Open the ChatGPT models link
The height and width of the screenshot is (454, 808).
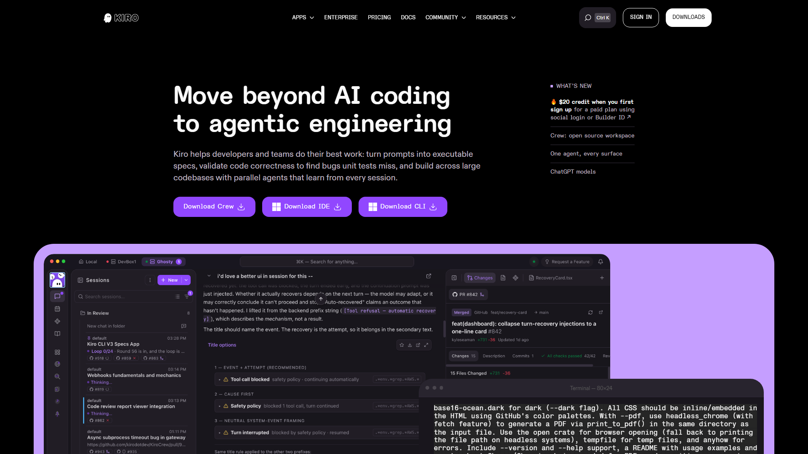click(573, 172)
